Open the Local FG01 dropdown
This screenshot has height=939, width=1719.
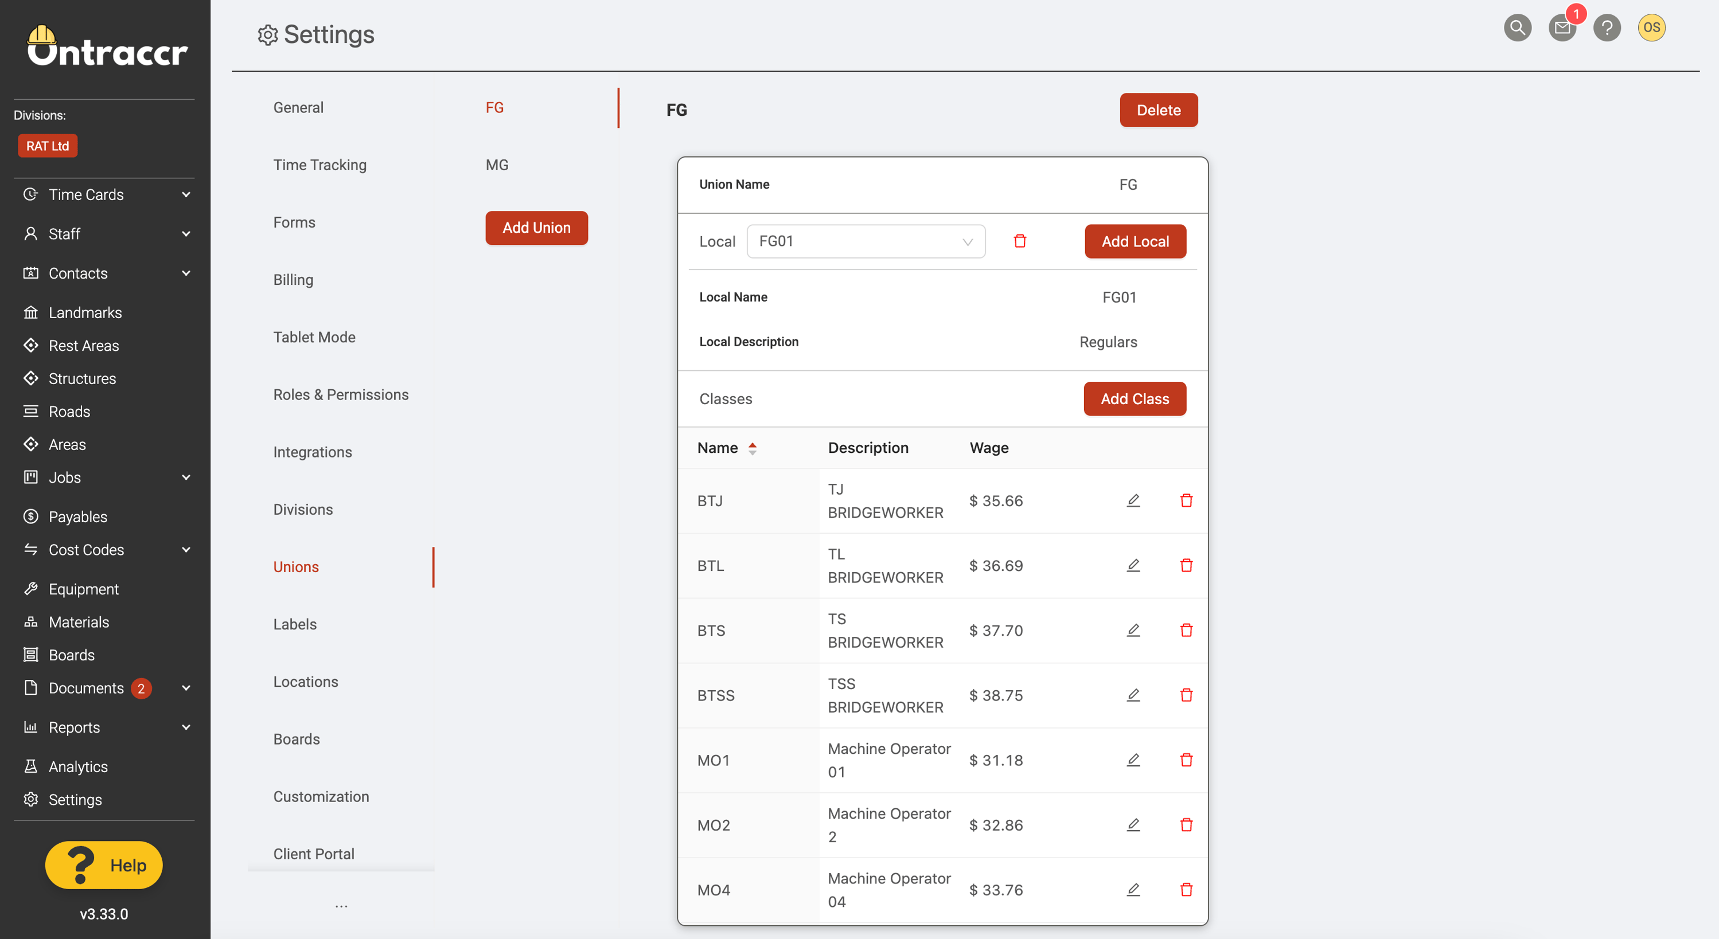(866, 241)
